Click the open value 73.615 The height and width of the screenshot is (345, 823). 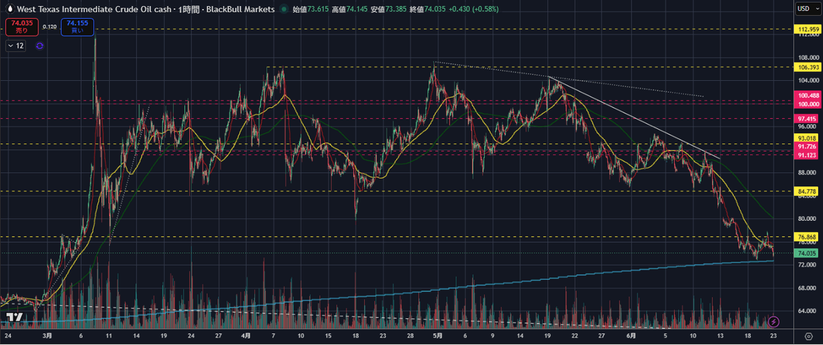[x=317, y=10]
